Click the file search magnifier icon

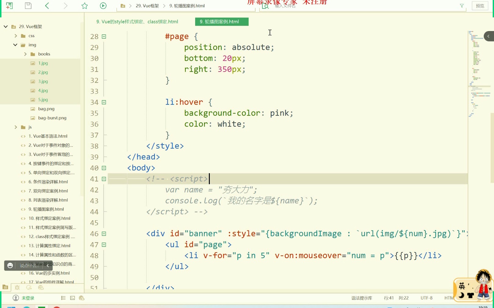click(265, 6)
